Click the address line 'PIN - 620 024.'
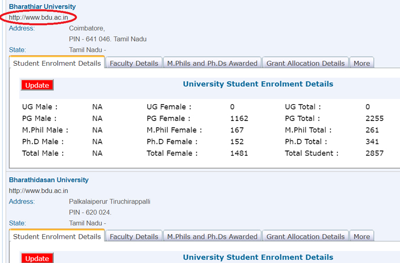This screenshot has width=400, height=263. 90,213
